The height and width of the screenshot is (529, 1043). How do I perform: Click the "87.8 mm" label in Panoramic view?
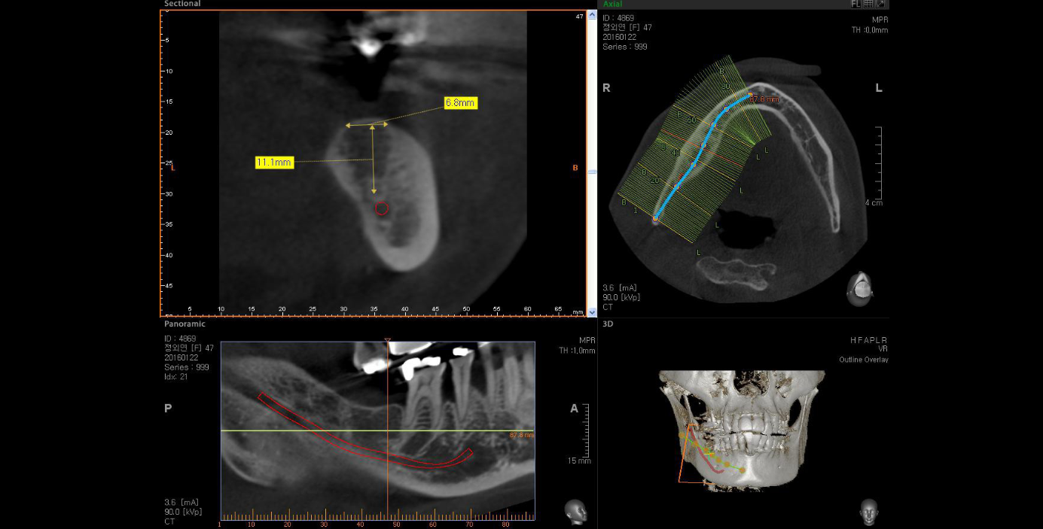pyautogui.click(x=522, y=435)
